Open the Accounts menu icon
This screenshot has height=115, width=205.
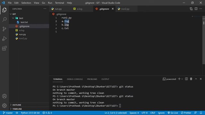click(x=4, y=96)
